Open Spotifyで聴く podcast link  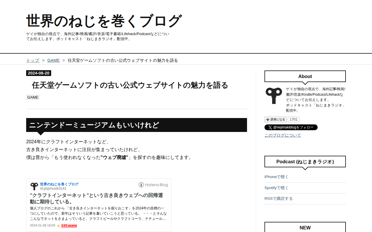point(276,188)
